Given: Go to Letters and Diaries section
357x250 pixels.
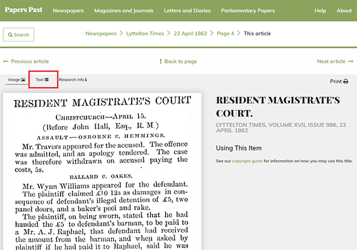Looking at the screenshot, I should pyautogui.click(x=187, y=11).
